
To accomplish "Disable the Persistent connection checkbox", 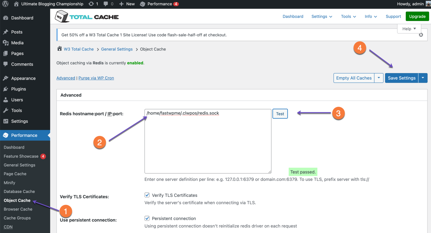I will click(147, 218).
